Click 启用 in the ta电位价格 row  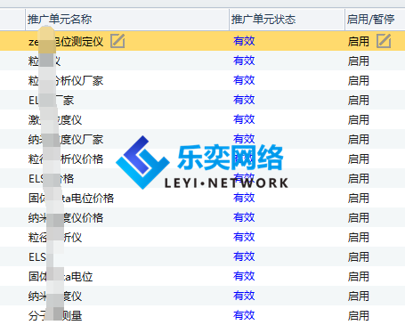click(x=359, y=198)
